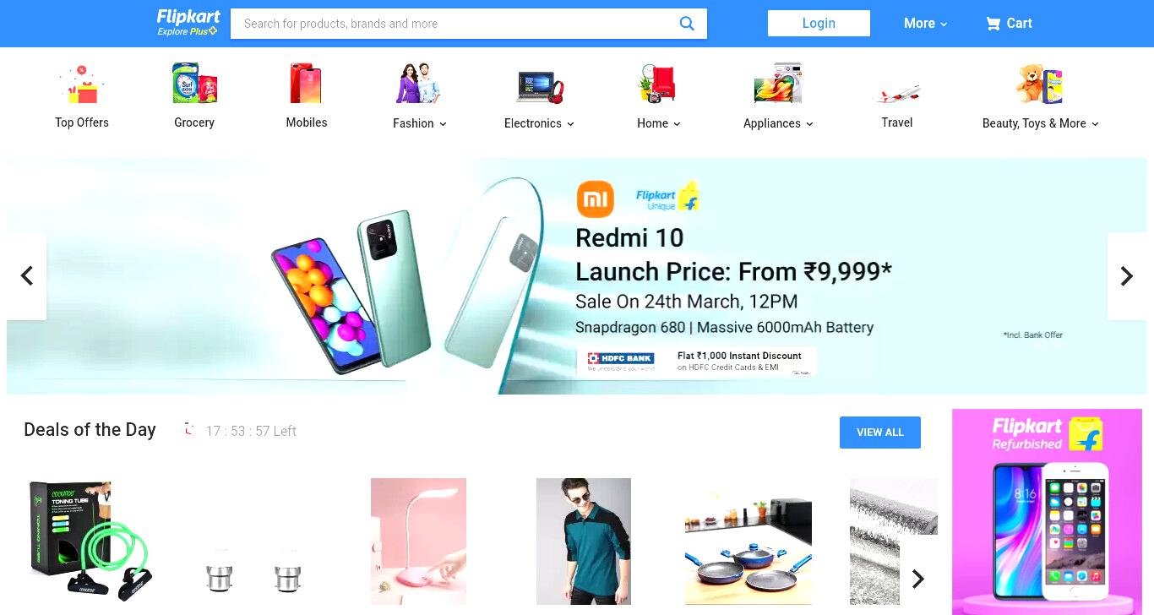Show more deals with carousel right arrow

coord(918,579)
